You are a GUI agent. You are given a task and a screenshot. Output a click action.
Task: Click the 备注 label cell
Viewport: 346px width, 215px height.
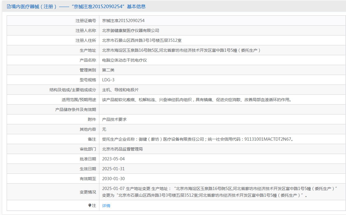click(53, 139)
